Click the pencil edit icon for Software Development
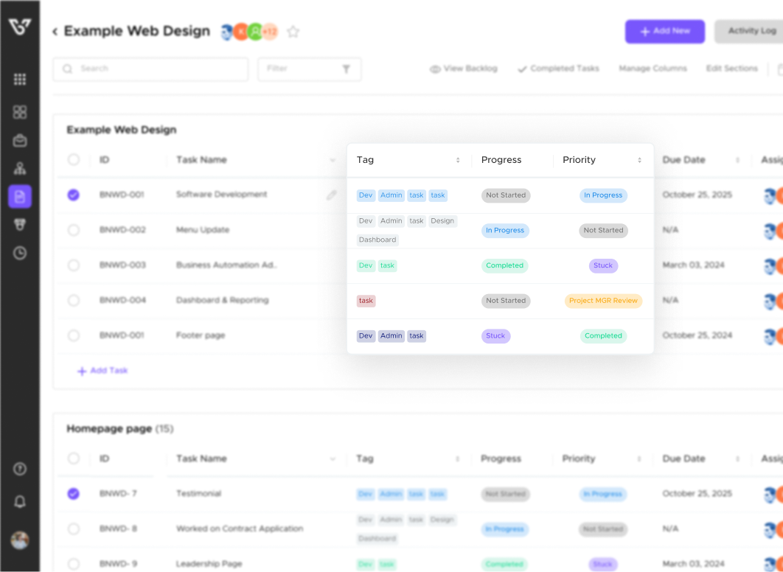This screenshot has height=572, width=783. click(332, 195)
